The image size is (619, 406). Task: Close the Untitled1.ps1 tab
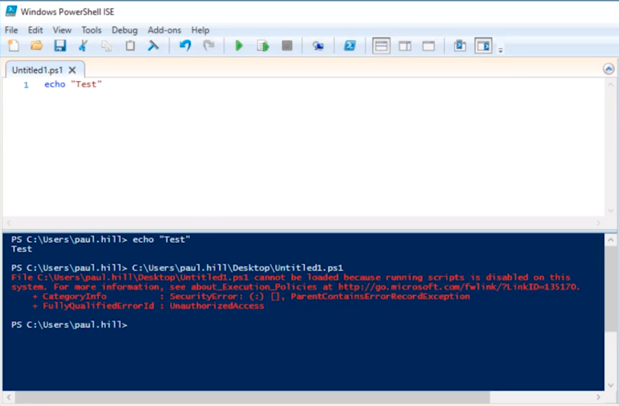tap(72, 70)
